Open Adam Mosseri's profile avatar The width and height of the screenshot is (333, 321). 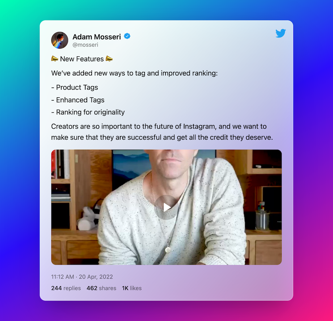coord(60,40)
